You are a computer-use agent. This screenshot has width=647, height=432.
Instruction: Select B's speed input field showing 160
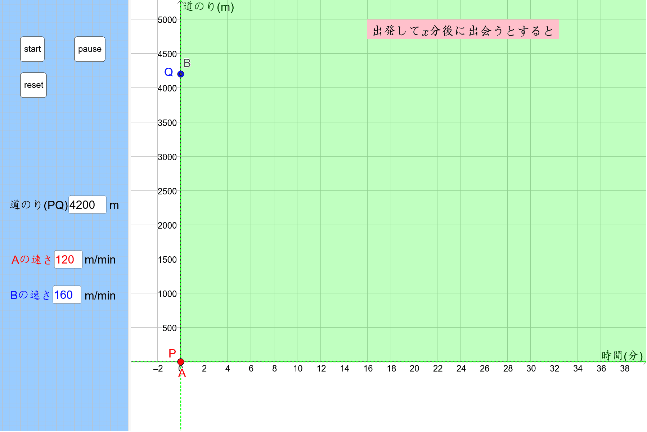pos(67,295)
